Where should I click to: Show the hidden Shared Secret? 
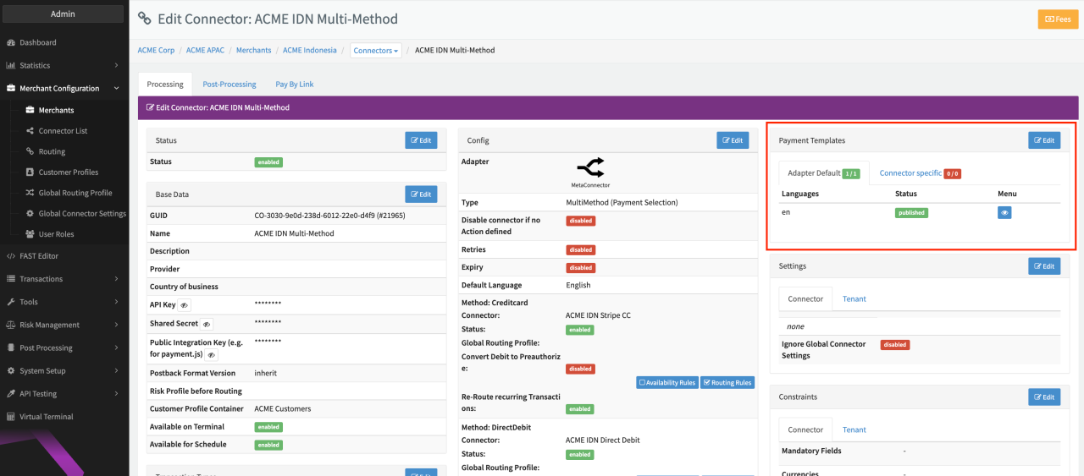point(207,324)
